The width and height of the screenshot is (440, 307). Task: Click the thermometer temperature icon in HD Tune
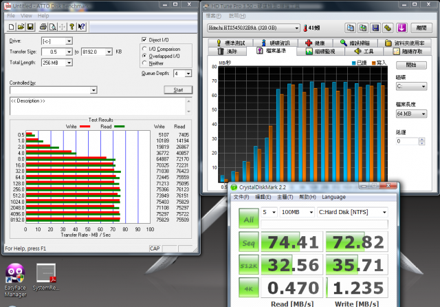click(x=305, y=28)
